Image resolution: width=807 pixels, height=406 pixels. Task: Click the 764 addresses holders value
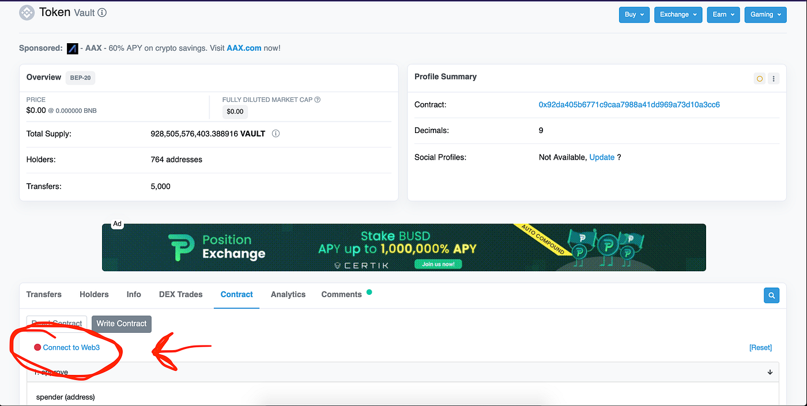point(176,160)
